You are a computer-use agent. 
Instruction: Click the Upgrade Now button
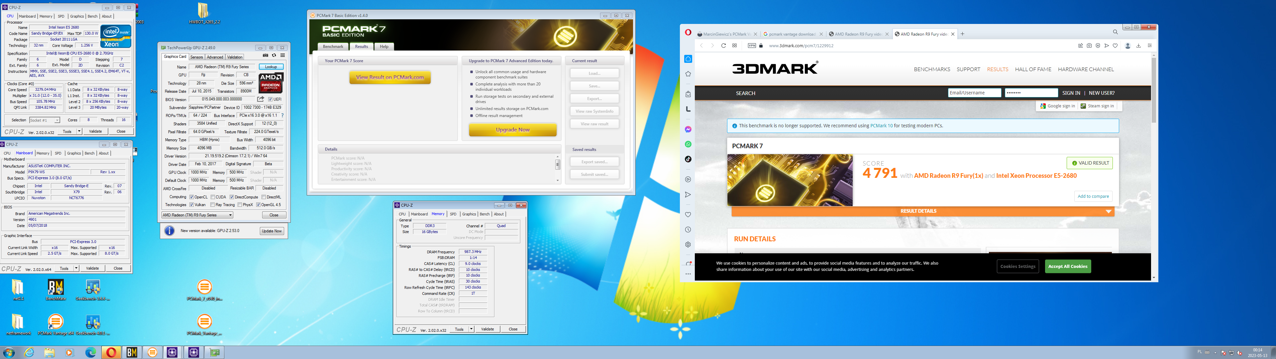tap(513, 130)
